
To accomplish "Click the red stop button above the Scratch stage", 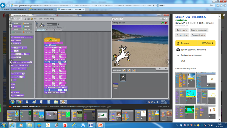I will (166, 23).
